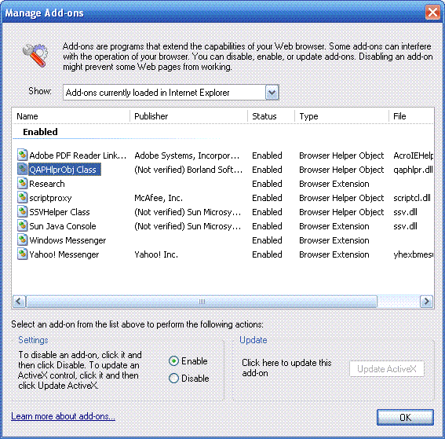Click OK to close the dialog
Screen dimensions: 445x439
pos(405,417)
